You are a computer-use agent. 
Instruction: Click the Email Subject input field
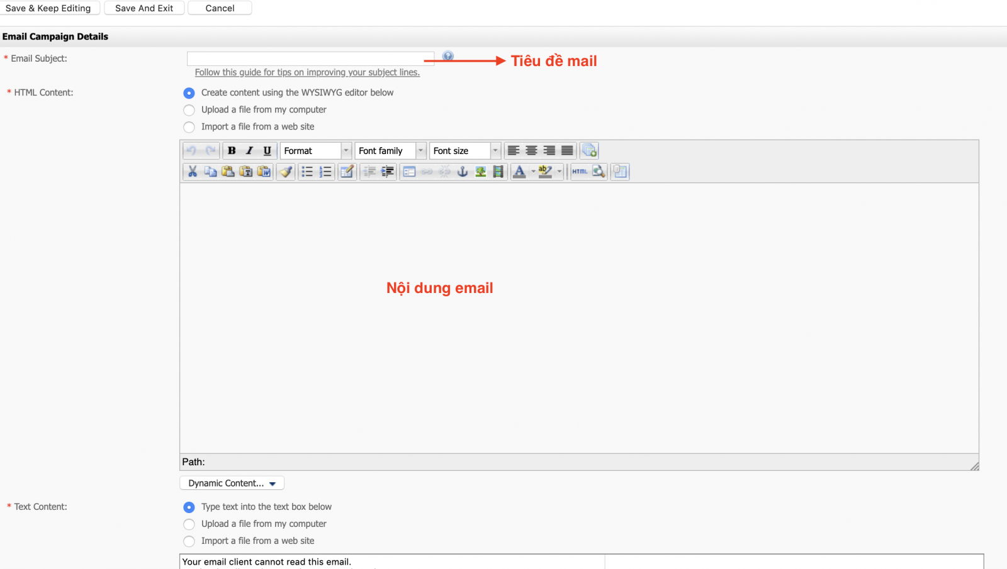[310, 58]
